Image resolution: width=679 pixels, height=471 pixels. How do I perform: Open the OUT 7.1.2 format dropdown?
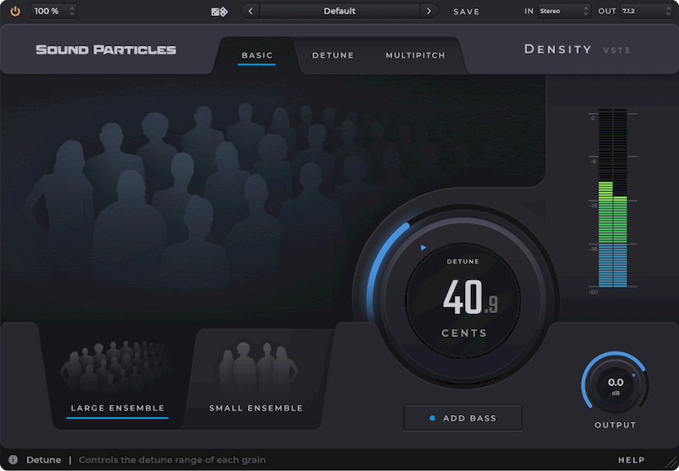point(646,11)
